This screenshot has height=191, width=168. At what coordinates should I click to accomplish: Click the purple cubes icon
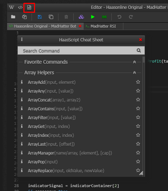click(x=81, y=17)
